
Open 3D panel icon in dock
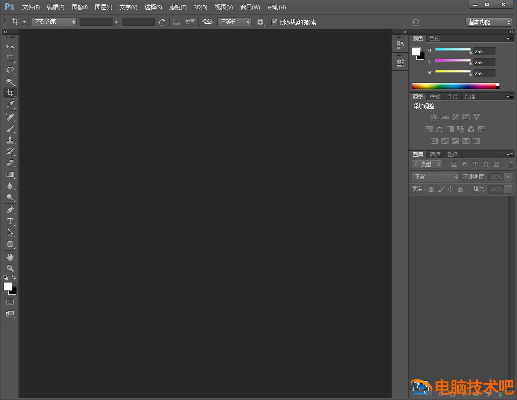pos(400,62)
